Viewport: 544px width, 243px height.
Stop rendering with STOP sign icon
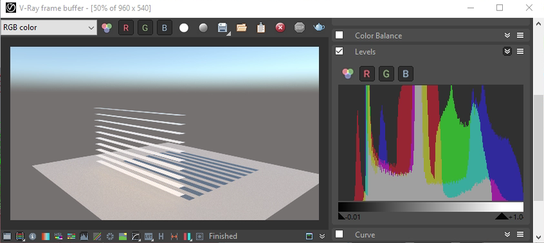point(300,28)
